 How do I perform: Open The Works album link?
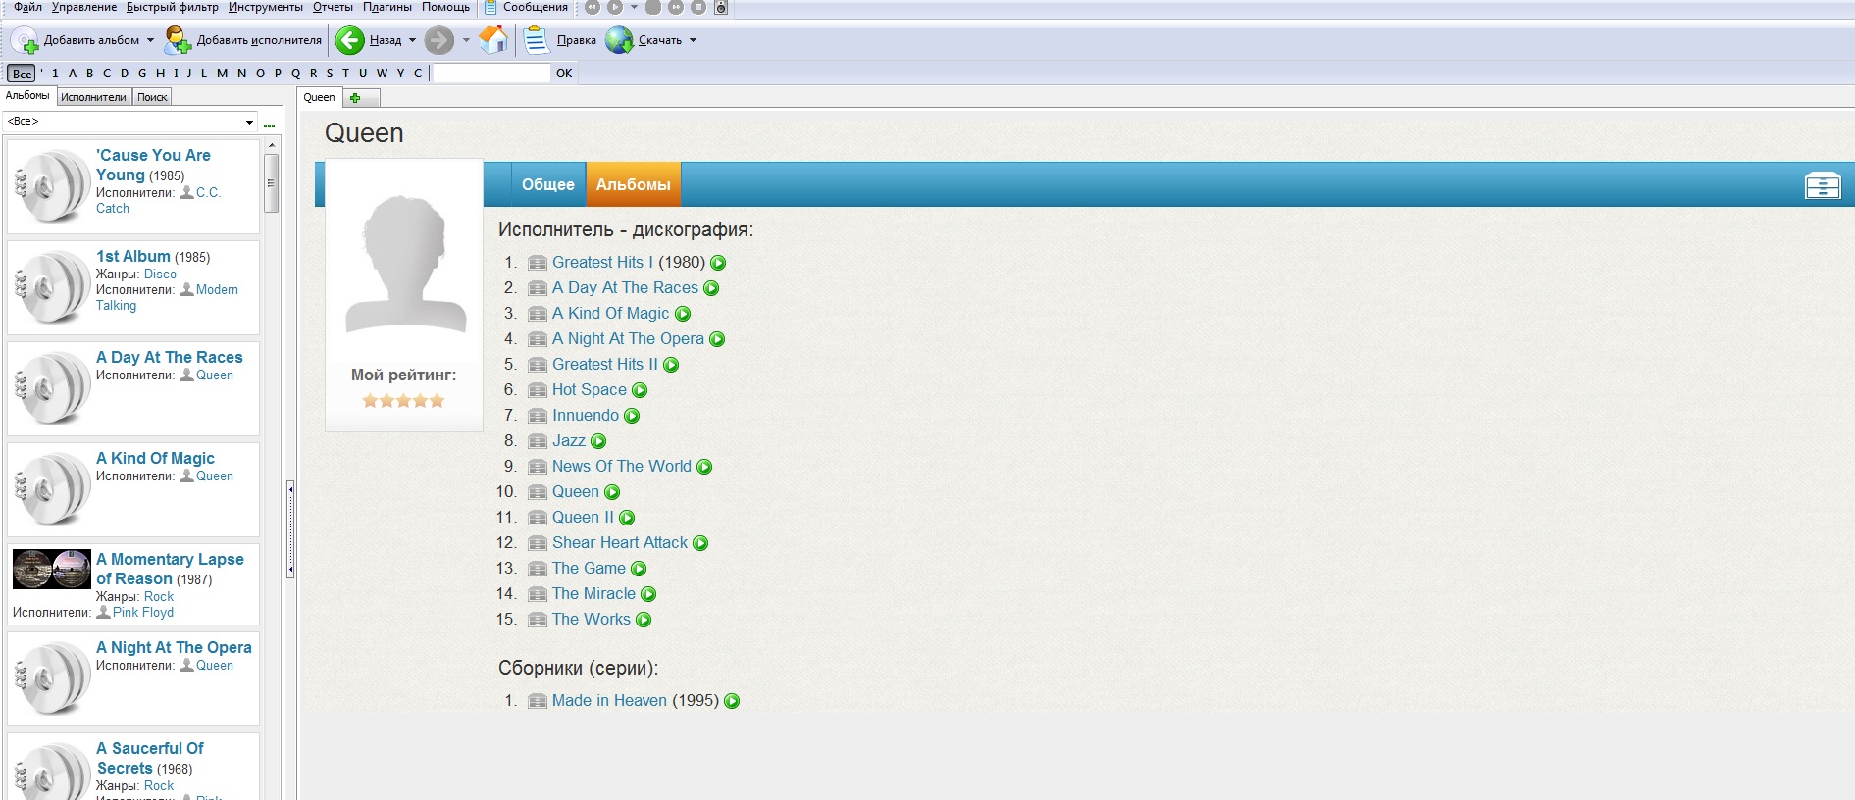pos(592,619)
